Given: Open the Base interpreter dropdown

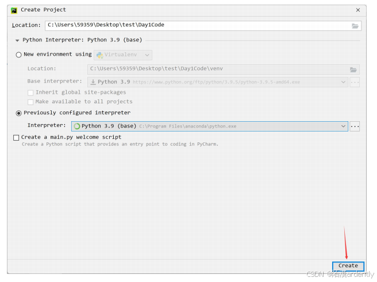Looking at the screenshot, I should coord(218,82).
